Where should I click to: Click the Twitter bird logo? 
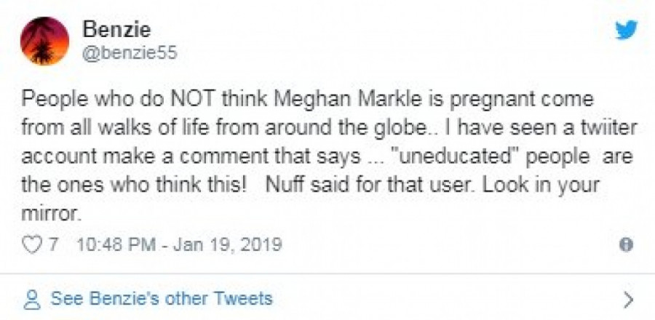[x=625, y=30]
